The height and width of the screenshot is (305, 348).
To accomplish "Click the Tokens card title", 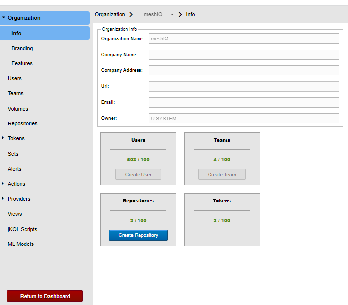I will tap(222, 200).
